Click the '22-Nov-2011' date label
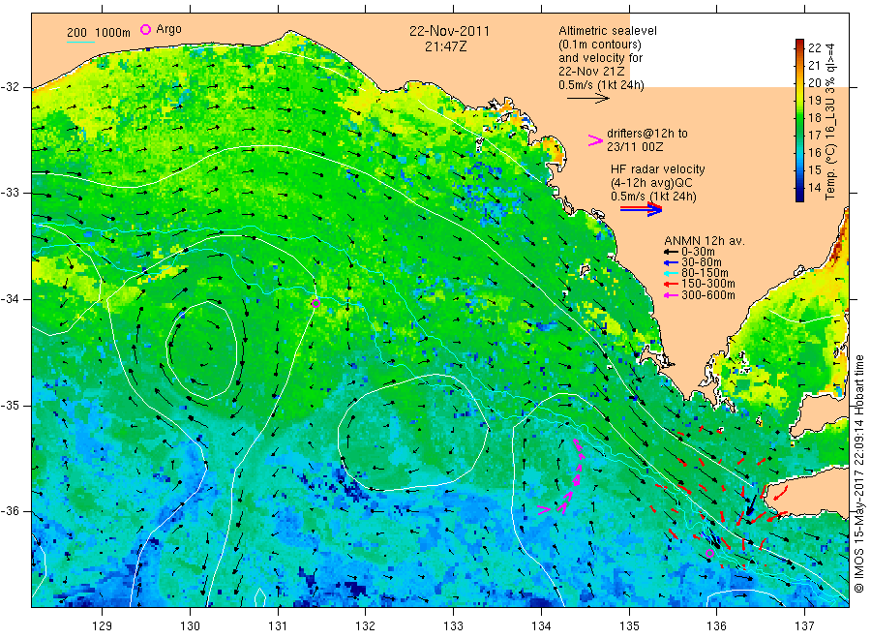Image resolution: width=871 pixels, height=639 pixels. [x=449, y=31]
